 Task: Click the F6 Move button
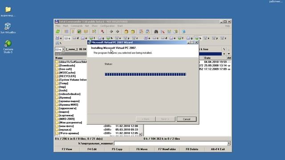click(x=142, y=149)
